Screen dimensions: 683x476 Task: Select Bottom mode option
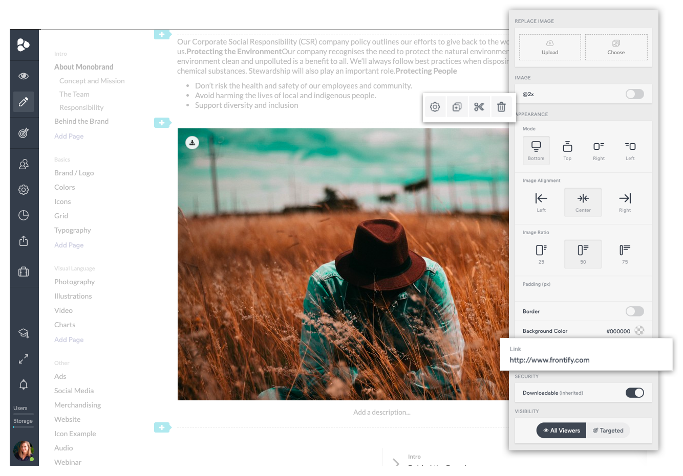click(536, 150)
